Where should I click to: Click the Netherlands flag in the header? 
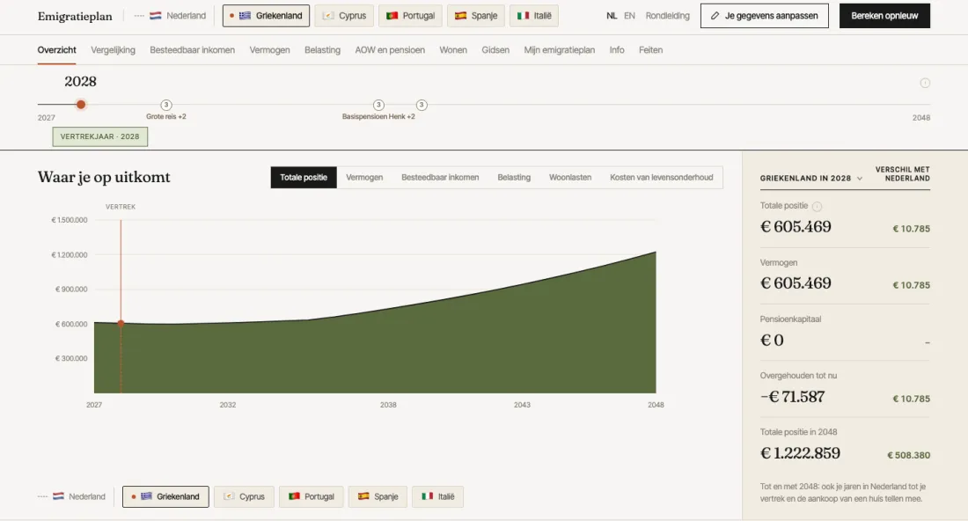156,16
